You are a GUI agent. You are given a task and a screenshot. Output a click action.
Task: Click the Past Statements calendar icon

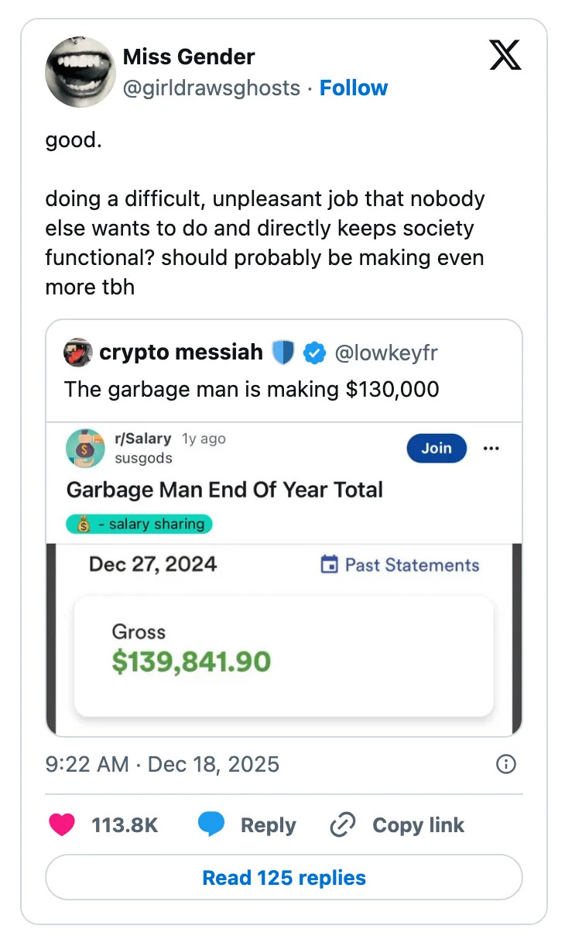330,565
